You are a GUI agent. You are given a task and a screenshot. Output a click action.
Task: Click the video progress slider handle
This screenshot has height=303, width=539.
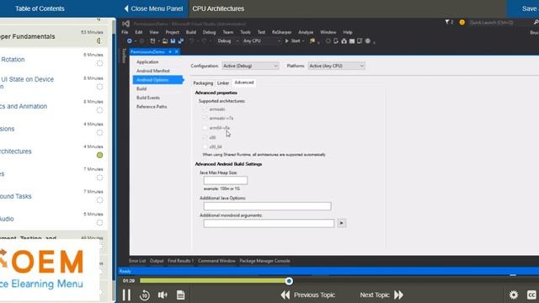289,281
